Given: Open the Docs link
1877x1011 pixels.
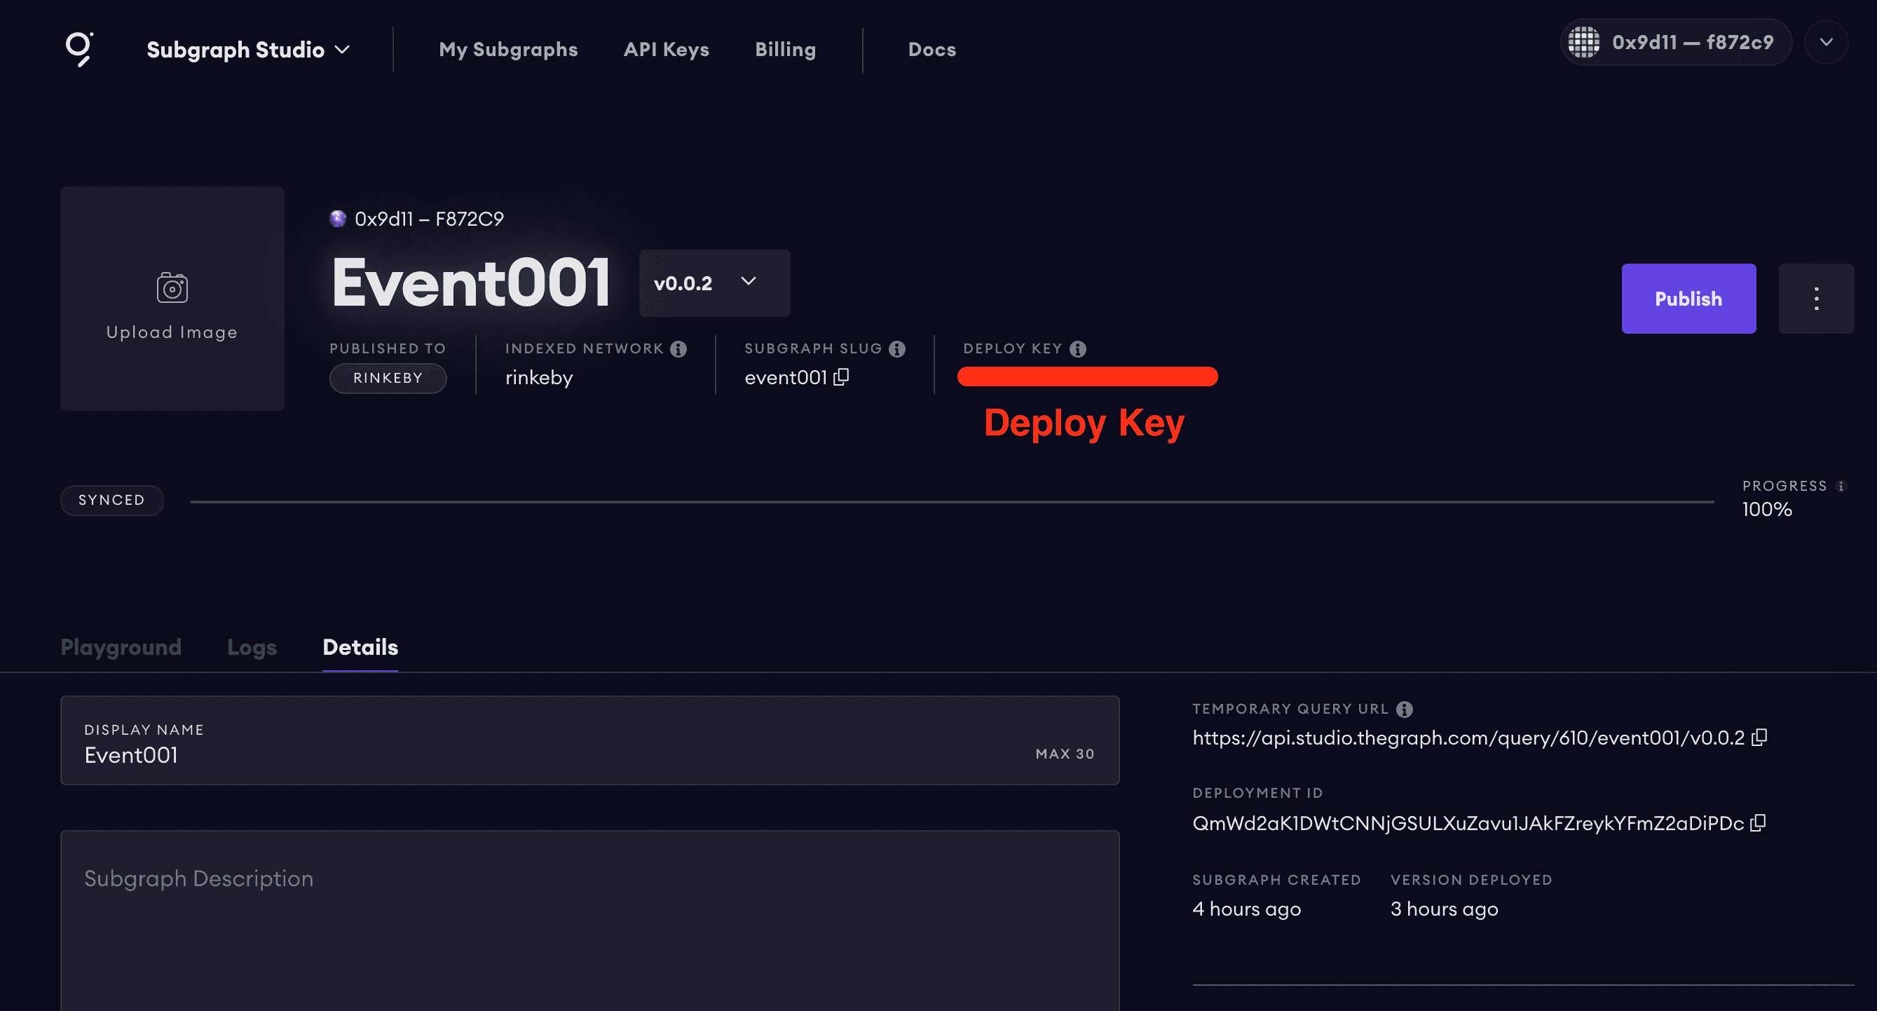Looking at the screenshot, I should [x=931, y=50].
